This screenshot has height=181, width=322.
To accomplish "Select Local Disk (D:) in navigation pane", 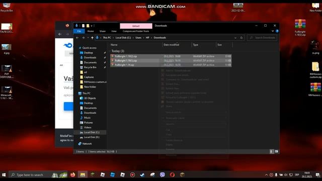I will [92, 137].
